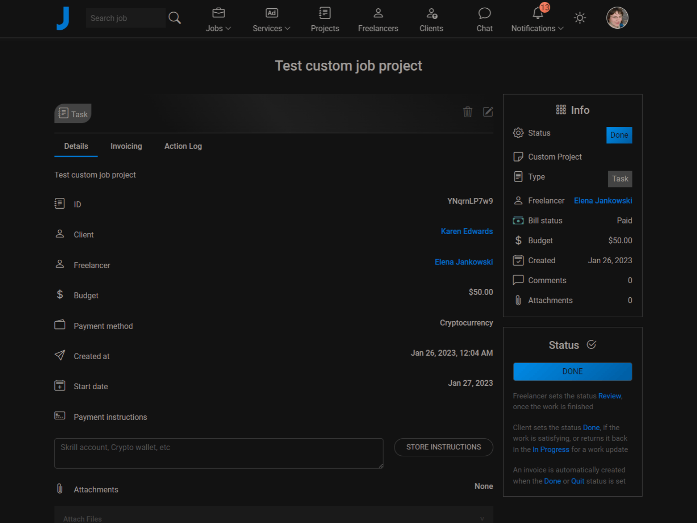Screen dimensions: 697x523
Task: Click the Task type badge in Info
Action: pyautogui.click(x=620, y=179)
